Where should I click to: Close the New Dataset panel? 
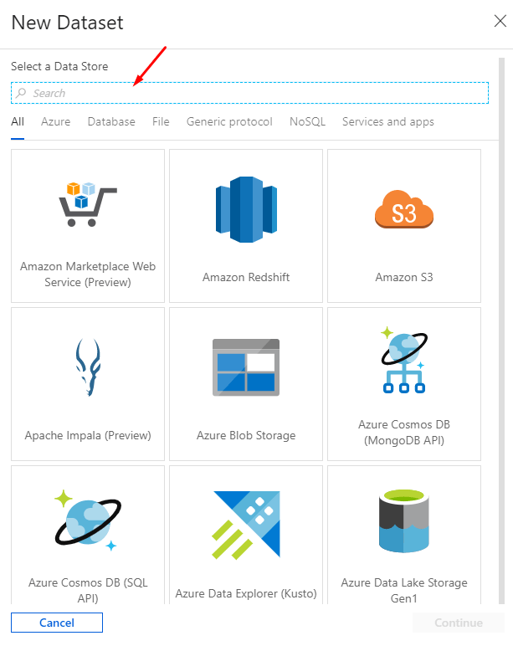click(x=500, y=21)
